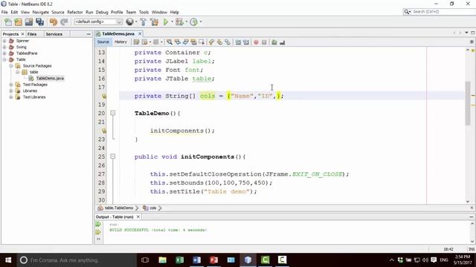
Task: Click the Uncomment icon in editor toolbar
Action: [x=283, y=42]
